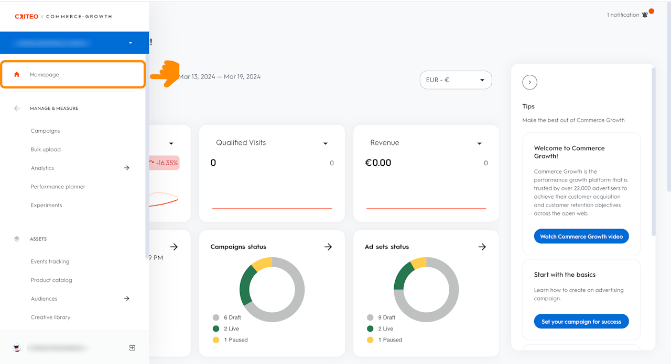Screen dimensions: 671x364
Task: Open Ad sets status details arrow
Action: (482, 247)
